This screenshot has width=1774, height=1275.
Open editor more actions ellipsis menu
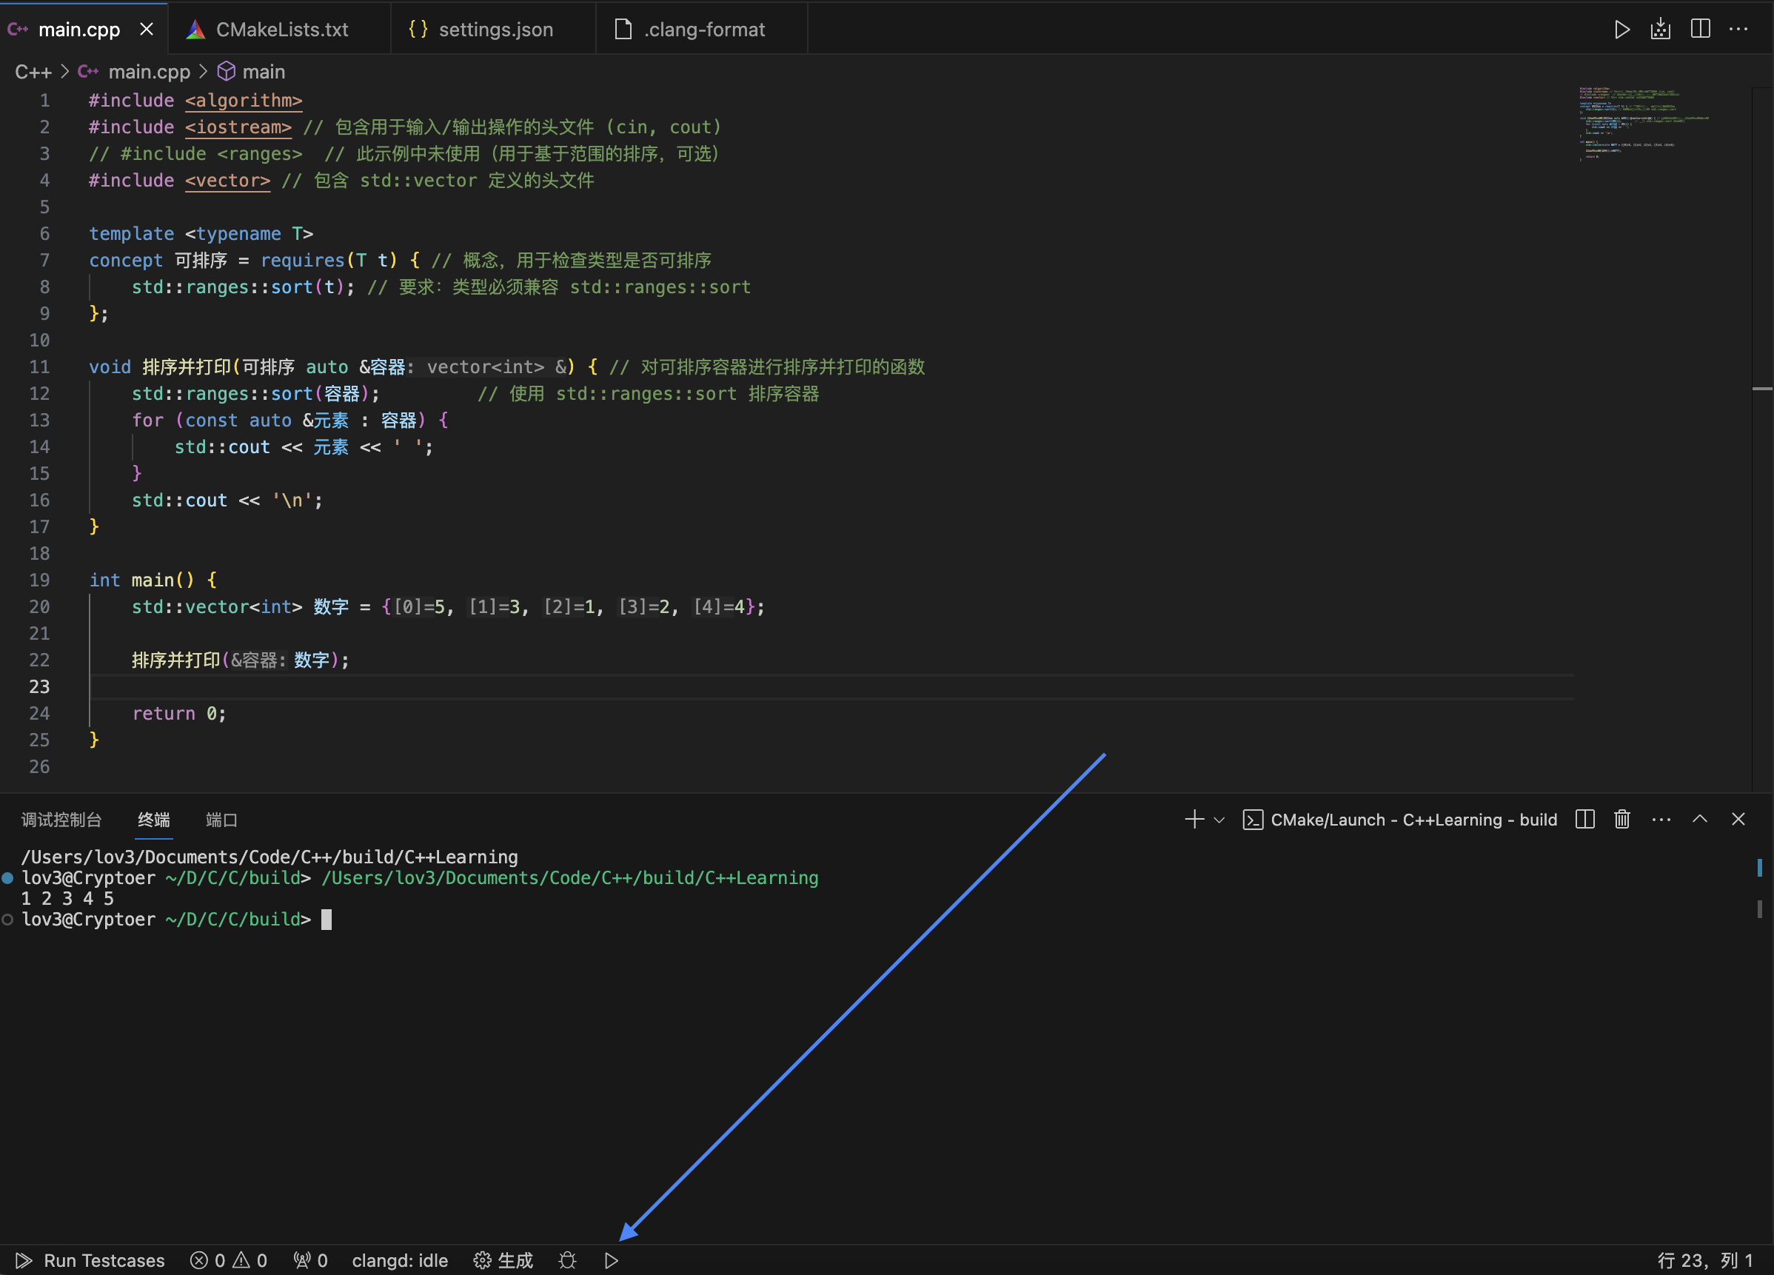pos(1738,30)
